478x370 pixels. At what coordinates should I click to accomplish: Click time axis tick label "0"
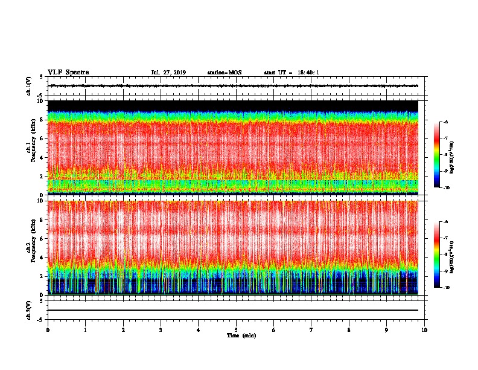coord(48,330)
